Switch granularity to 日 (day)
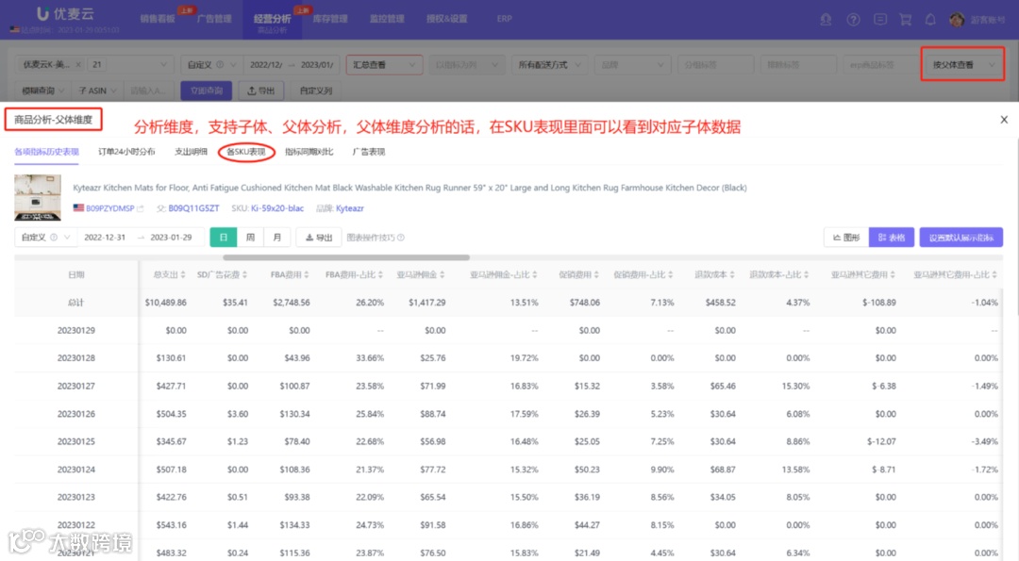The height and width of the screenshot is (561, 1019). coord(224,238)
